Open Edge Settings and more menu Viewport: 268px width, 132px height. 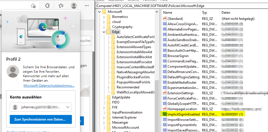[87, 6]
